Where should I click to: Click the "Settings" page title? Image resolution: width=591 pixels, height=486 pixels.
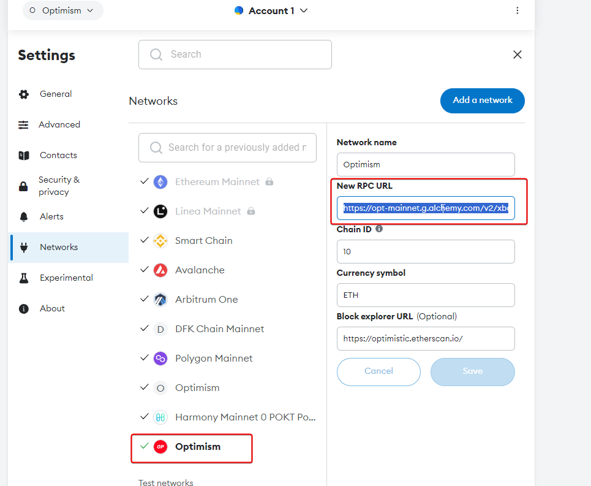pyautogui.click(x=47, y=55)
